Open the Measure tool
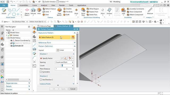Viewport: 170px width, 95px height. pos(150,11)
